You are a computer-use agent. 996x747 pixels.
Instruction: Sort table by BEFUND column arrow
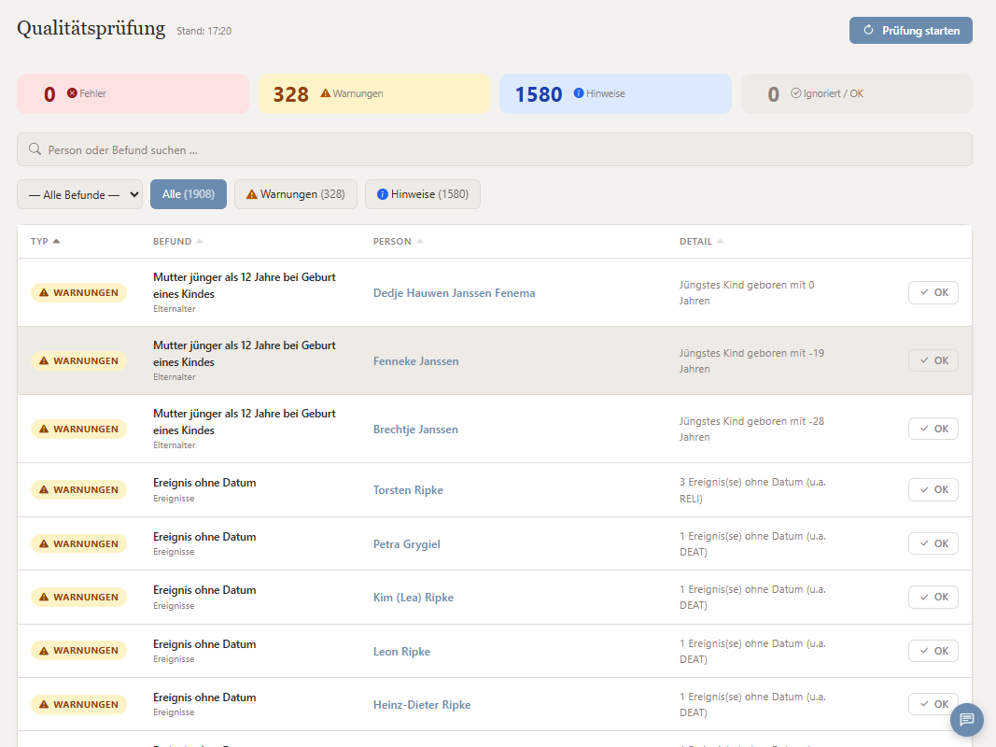pyautogui.click(x=200, y=242)
